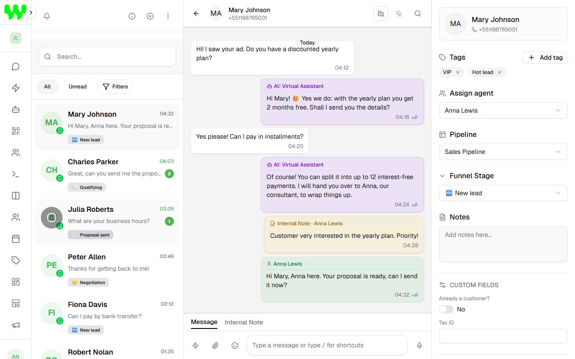Click the Add tag button
The width and height of the screenshot is (575, 359).
tap(545, 57)
